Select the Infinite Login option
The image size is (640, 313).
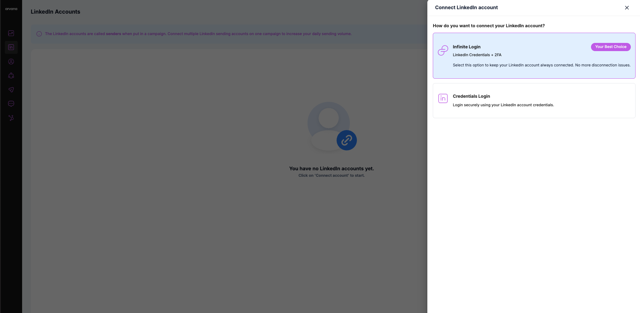(x=534, y=56)
